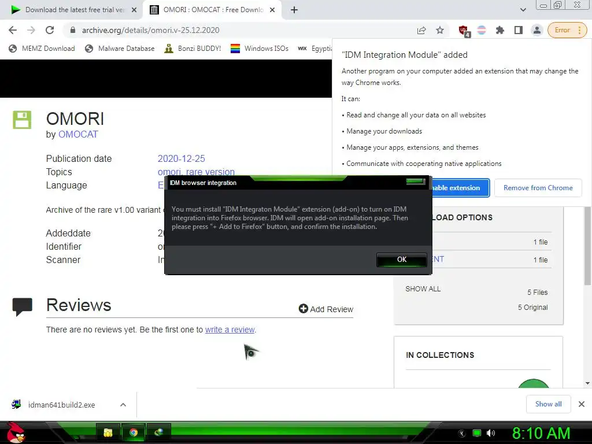Click Add Review plus link
This screenshot has width=592, height=444.
pyautogui.click(x=326, y=309)
